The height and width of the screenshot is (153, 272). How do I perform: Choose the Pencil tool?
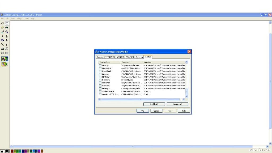[x=2, y=36]
